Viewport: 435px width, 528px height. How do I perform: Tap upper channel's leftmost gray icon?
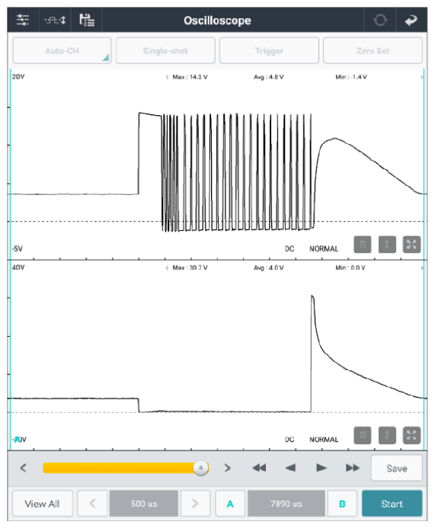363,245
